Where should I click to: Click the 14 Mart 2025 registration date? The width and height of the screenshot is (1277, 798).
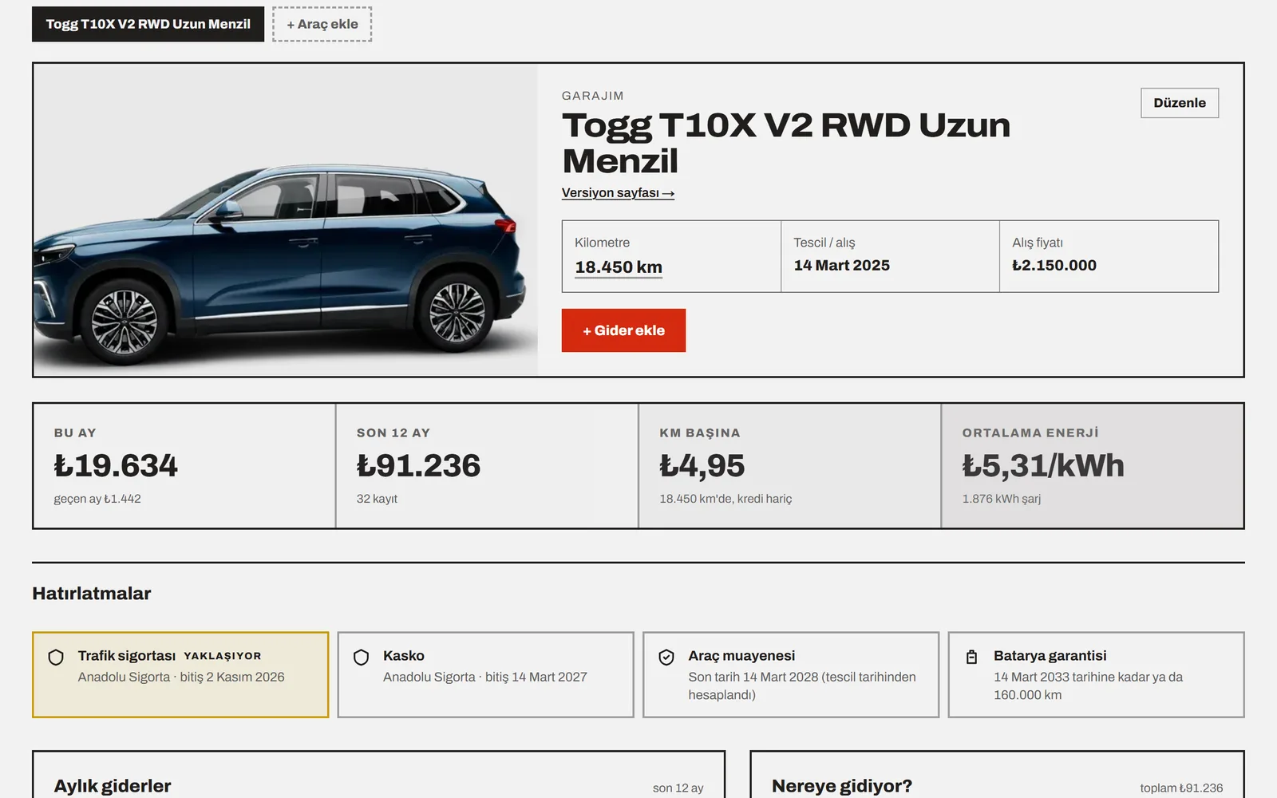pyautogui.click(x=841, y=266)
